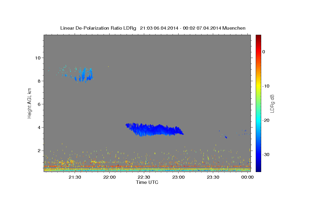310x206 pixels.
Task: Click the height tick label '10'
Action: (38, 58)
